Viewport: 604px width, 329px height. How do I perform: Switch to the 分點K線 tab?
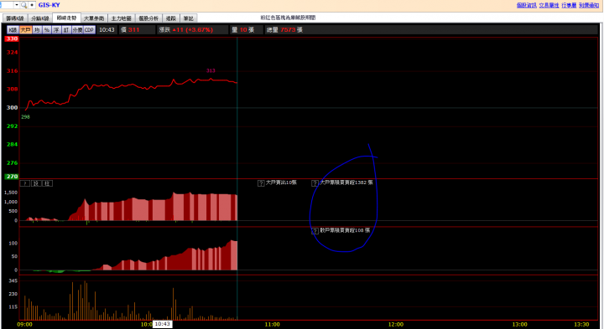pyautogui.click(x=40, y=18)
